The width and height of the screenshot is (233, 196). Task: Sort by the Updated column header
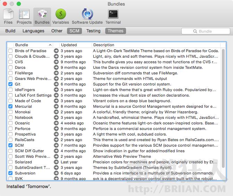click(x=75, y=45)
